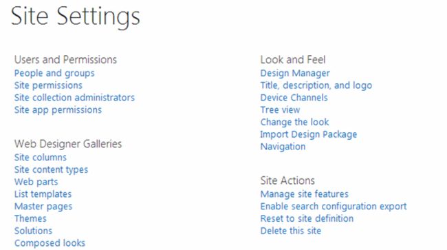Launch Design Manager
Screen dimensions: 447x250
pyautogui.click(x=295, y=73)
